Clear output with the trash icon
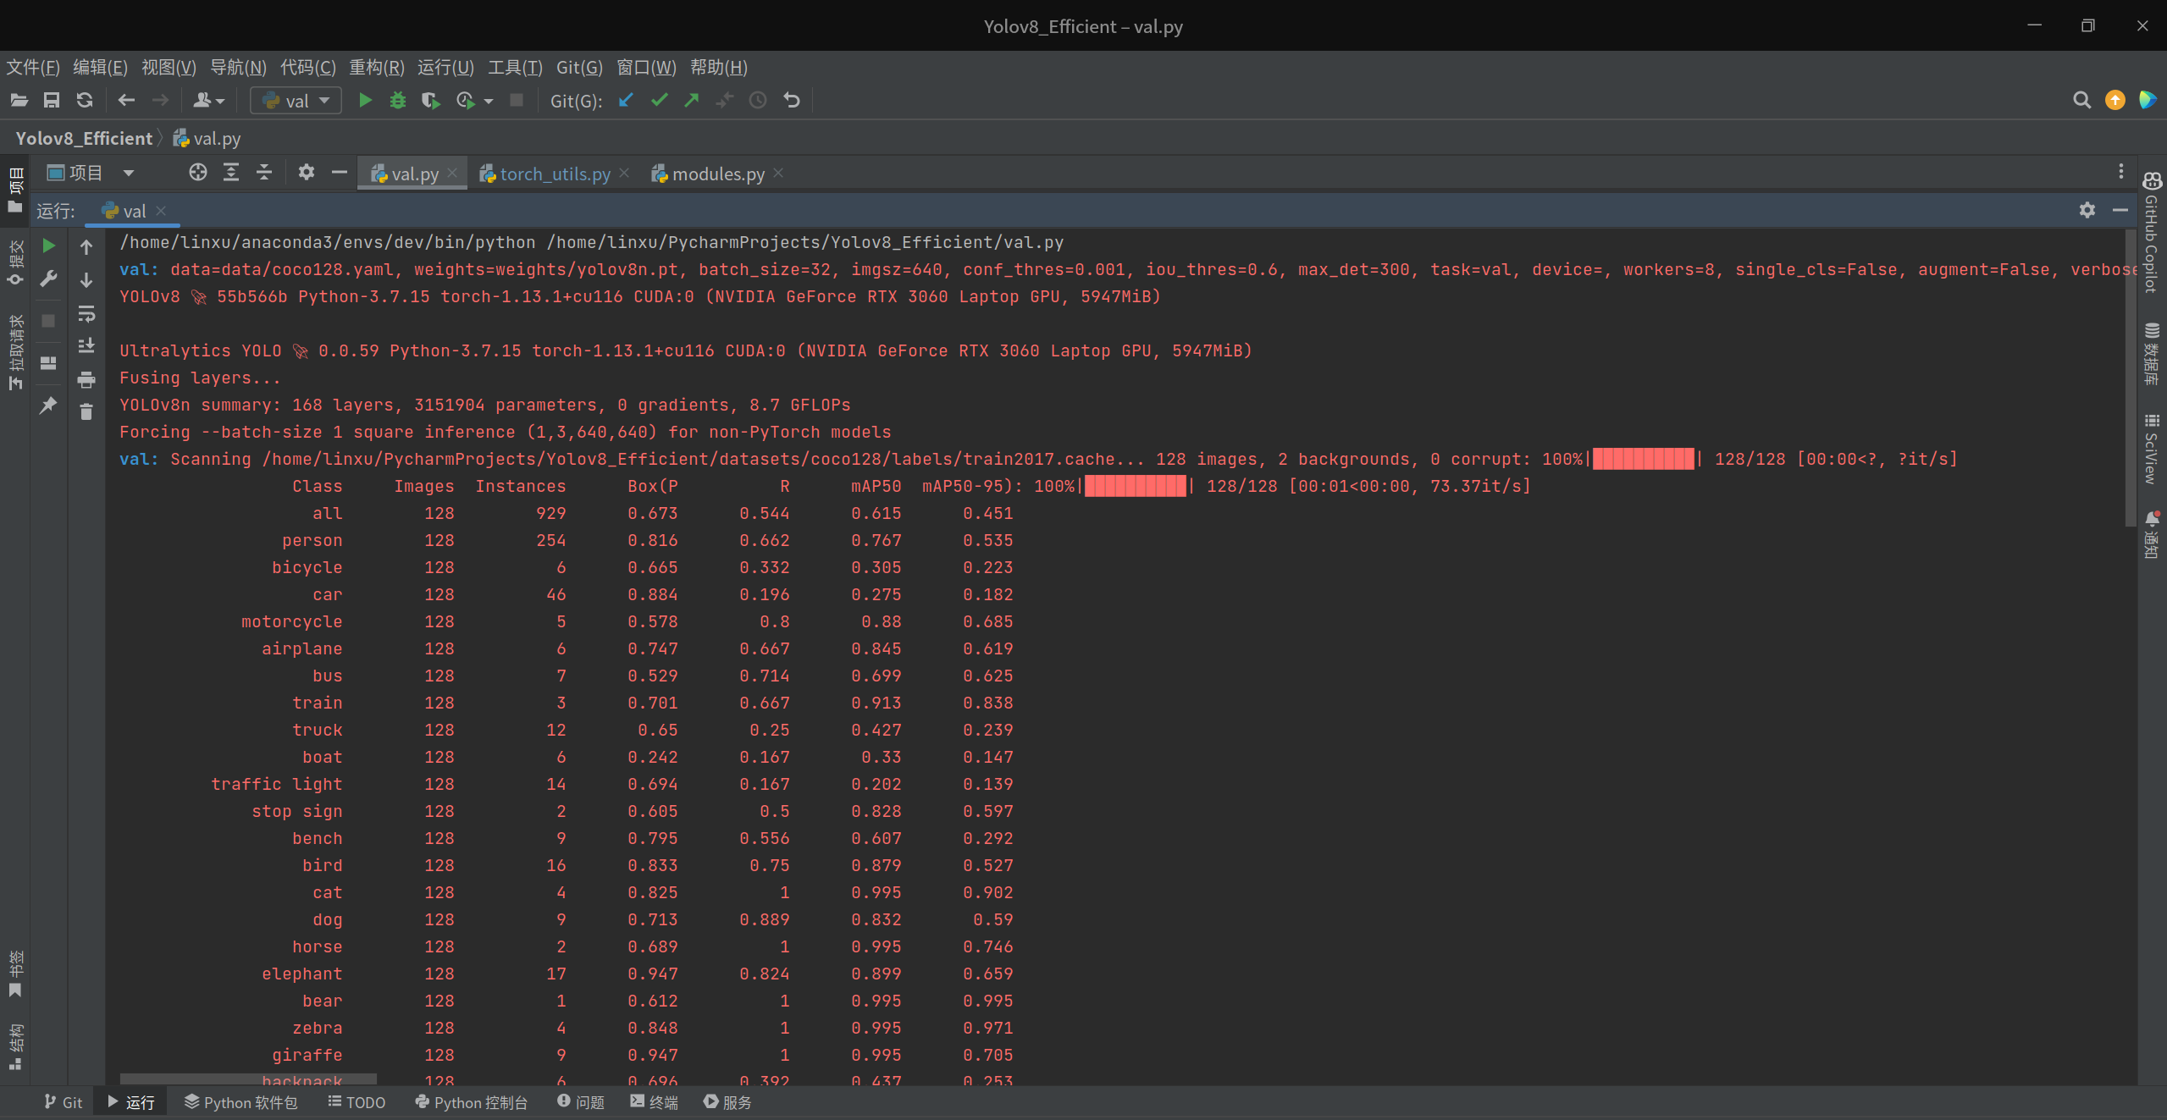 (86, 412)
